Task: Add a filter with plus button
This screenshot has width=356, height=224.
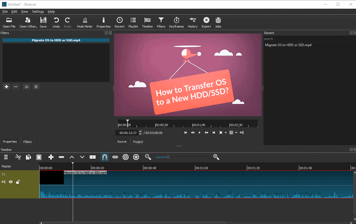Action: point(7,87)
